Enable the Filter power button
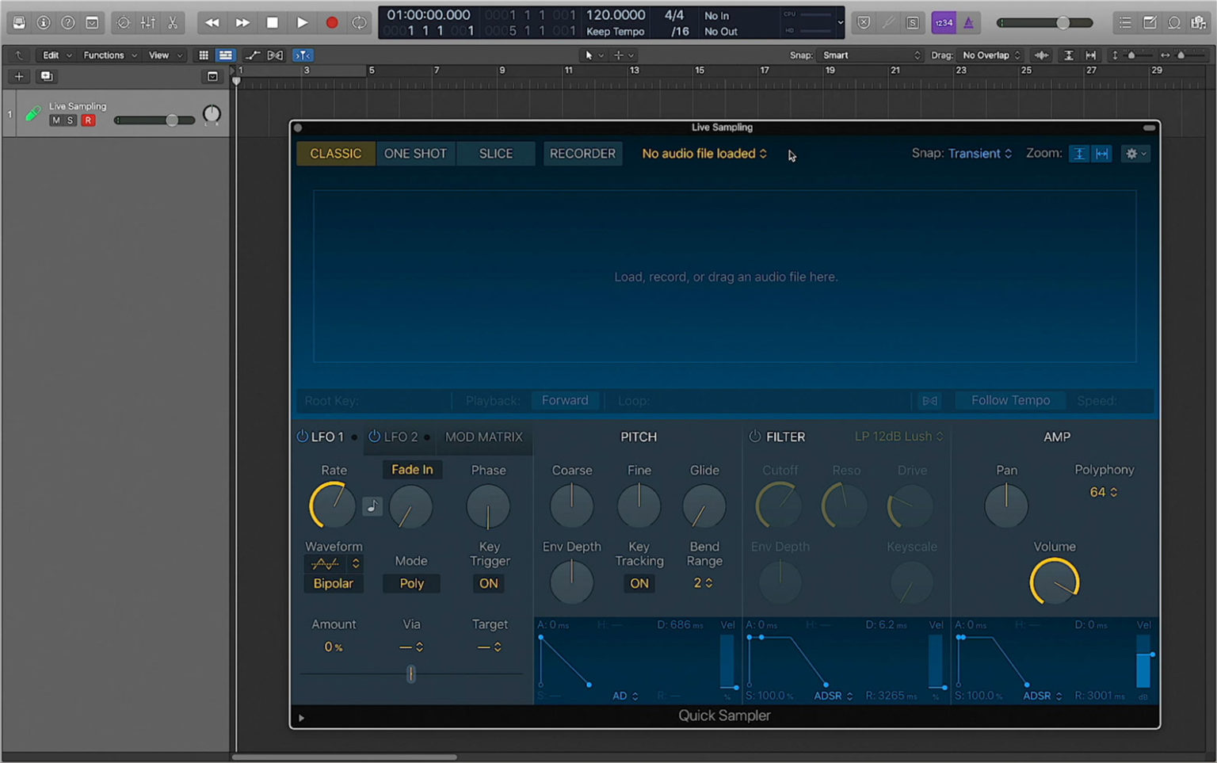The width and height of the screenshot is (1217, 763). (x=754, y=437)
